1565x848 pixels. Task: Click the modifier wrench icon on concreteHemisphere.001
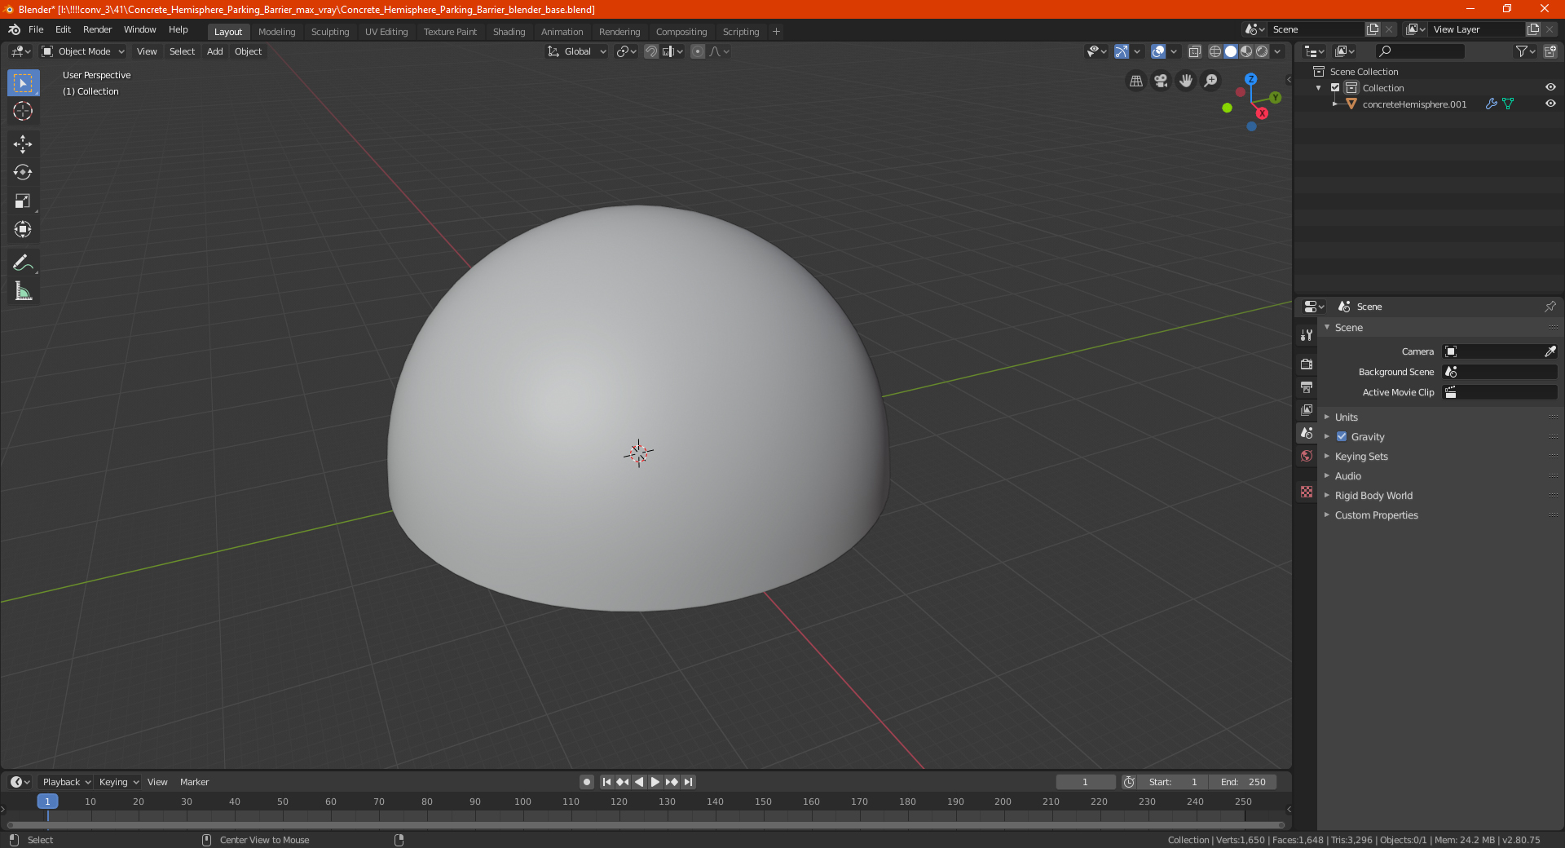click(x=1491, y=104)
